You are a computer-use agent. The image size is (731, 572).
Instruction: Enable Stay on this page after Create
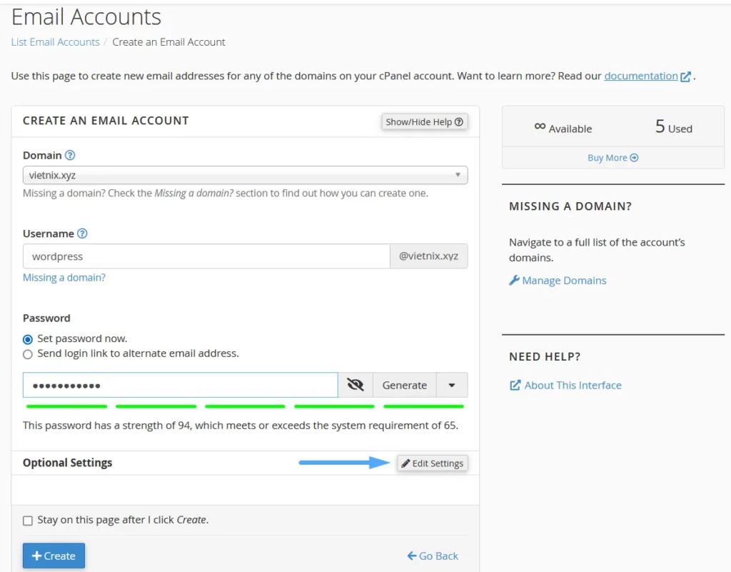[27, 520]
